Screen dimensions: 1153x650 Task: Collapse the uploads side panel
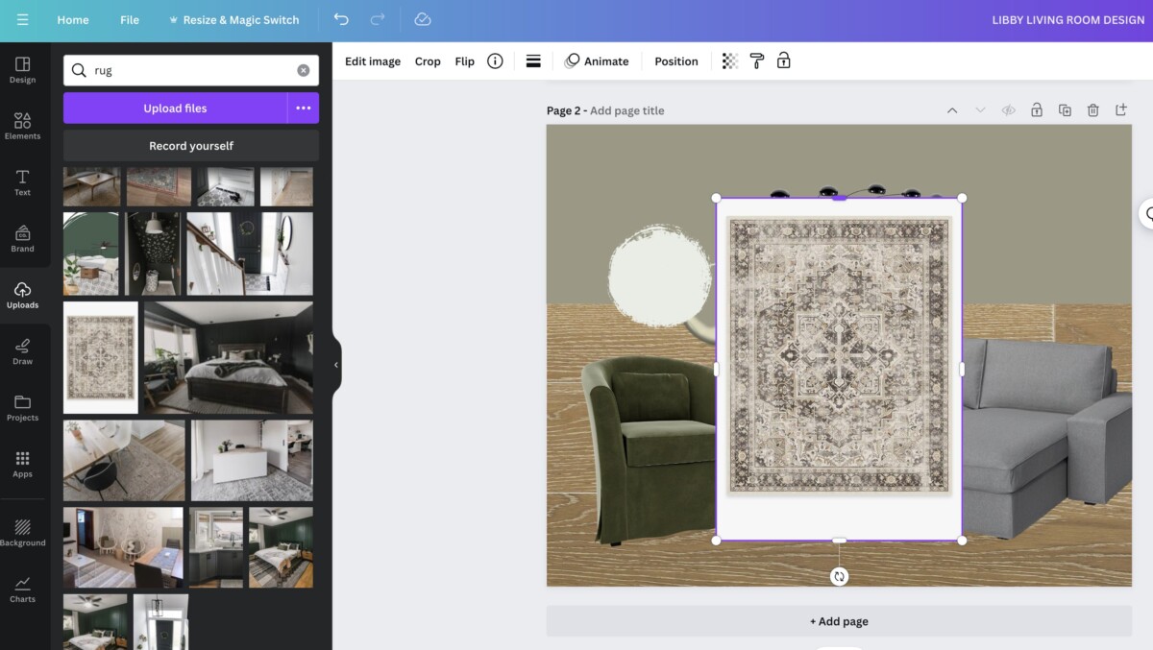pyautogui.click(x=335, y=364)
